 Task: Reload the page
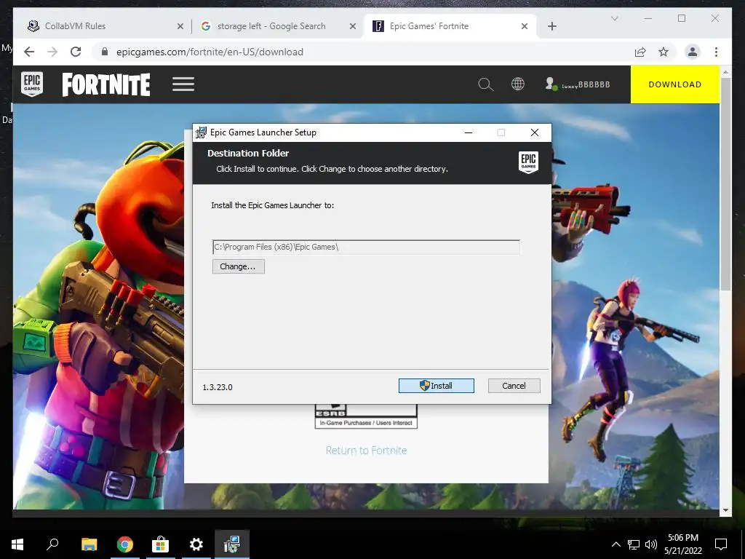(76, 52)
